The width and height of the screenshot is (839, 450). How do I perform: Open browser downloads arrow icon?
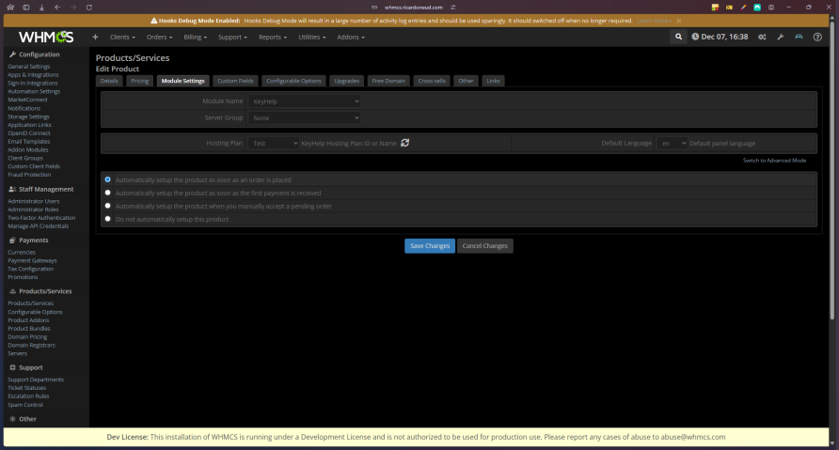(x=41, y=8)
